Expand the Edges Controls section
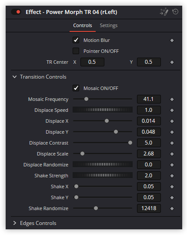The height and width of the screenshot is (235, 187). (x=14, y=223)
